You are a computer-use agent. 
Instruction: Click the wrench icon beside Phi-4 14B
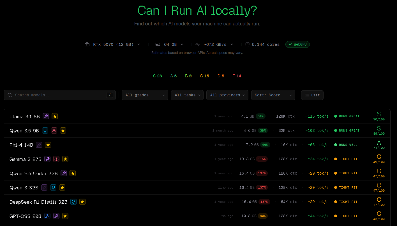(x=39, y=145)
